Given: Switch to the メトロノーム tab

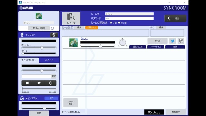Looking at the screenshot, I should 49,60.
